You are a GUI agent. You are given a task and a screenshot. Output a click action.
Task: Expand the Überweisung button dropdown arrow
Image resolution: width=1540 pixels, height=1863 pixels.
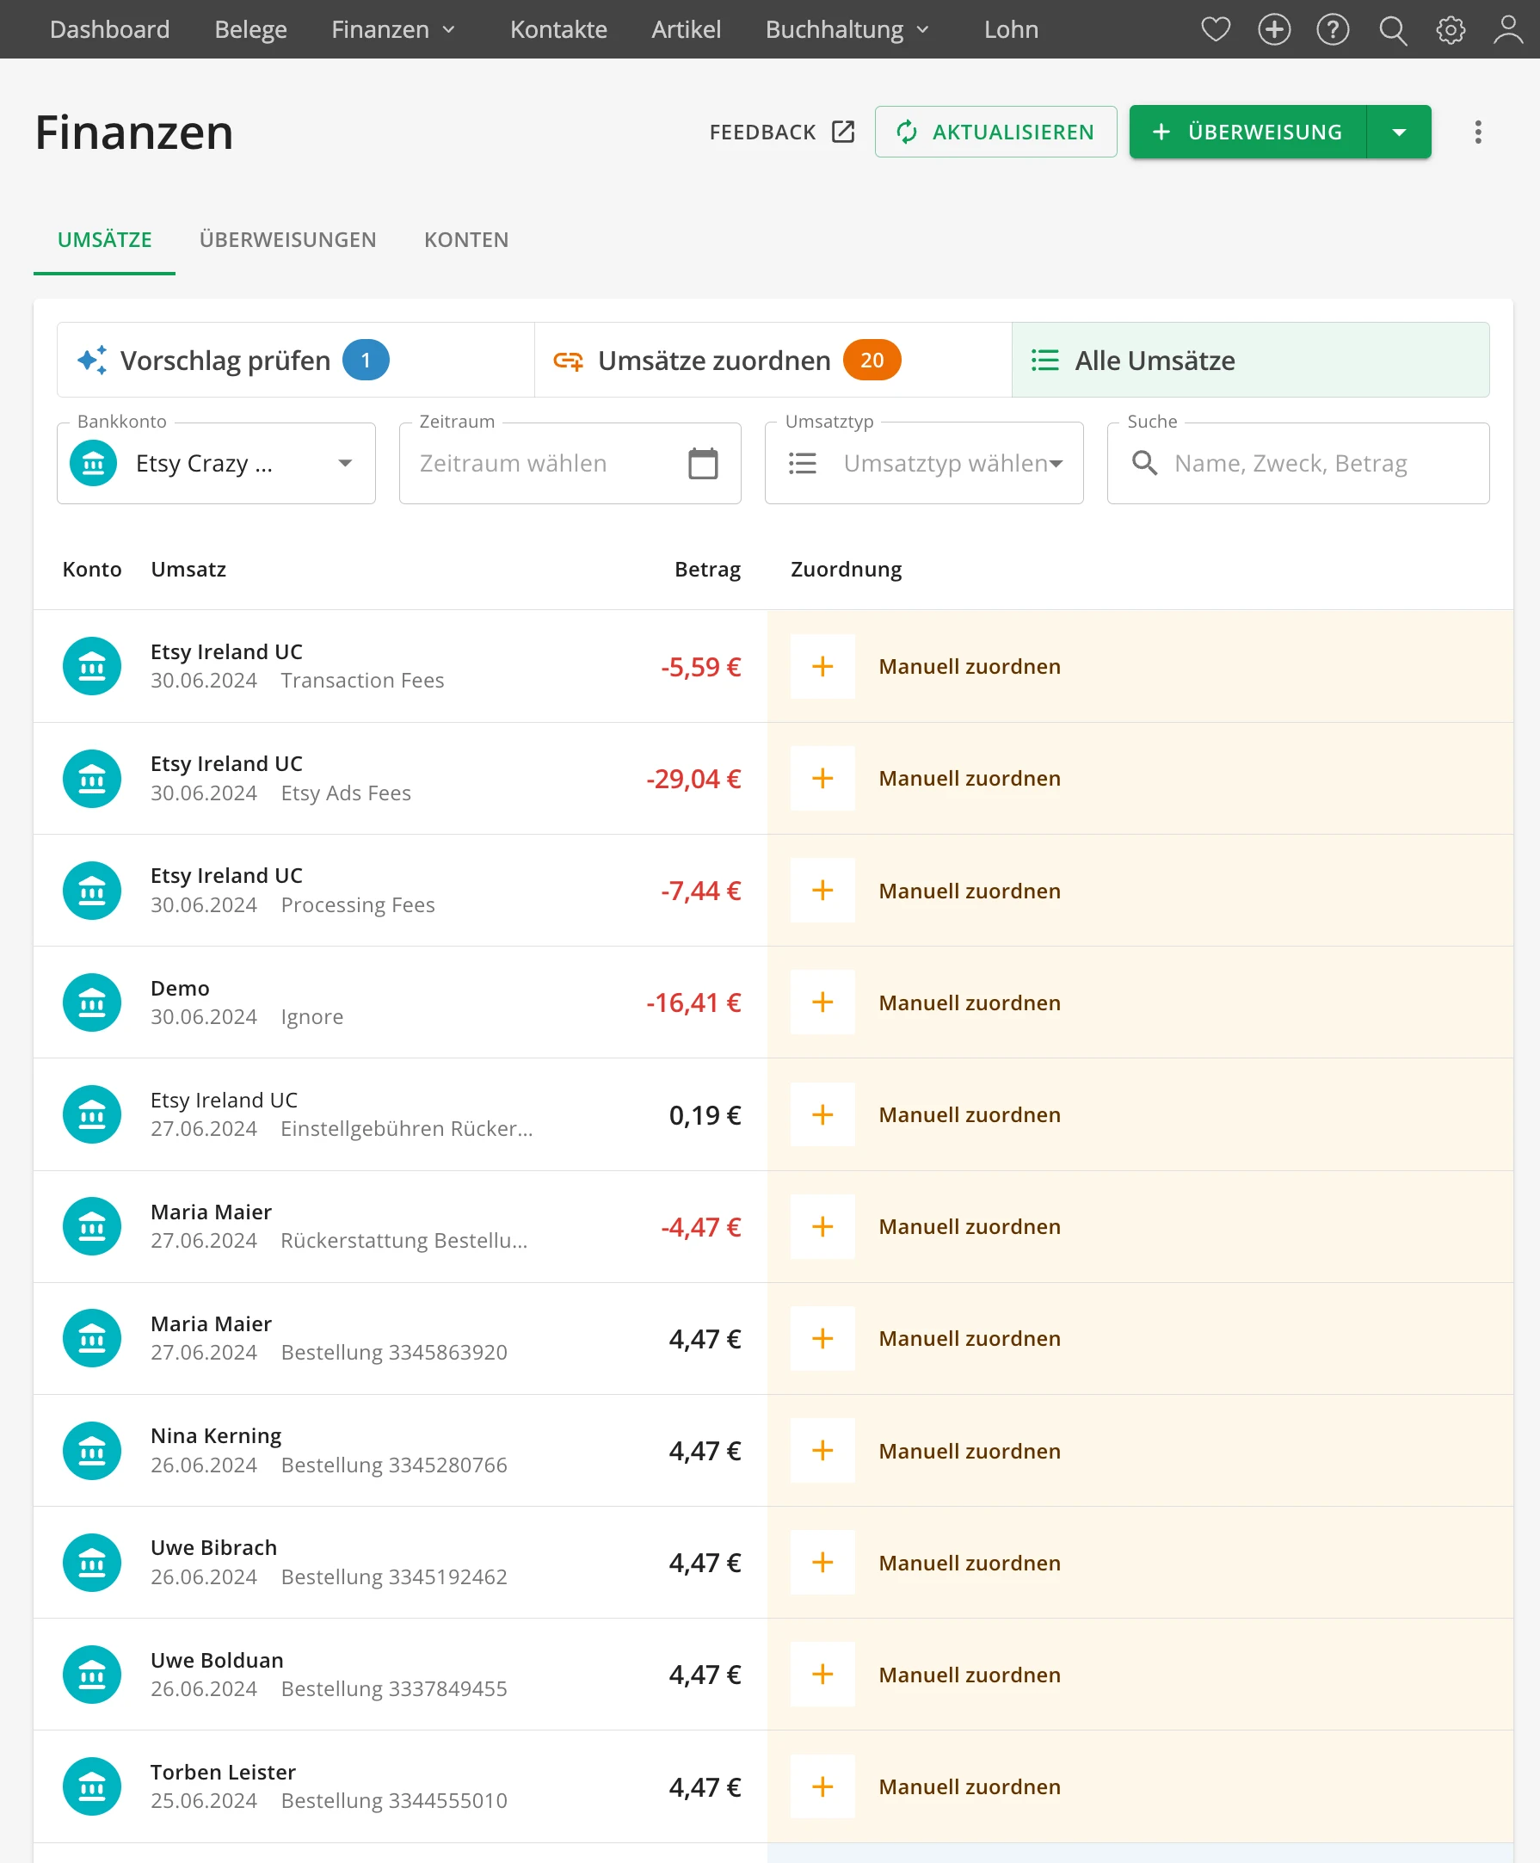tap(1399, 133)
